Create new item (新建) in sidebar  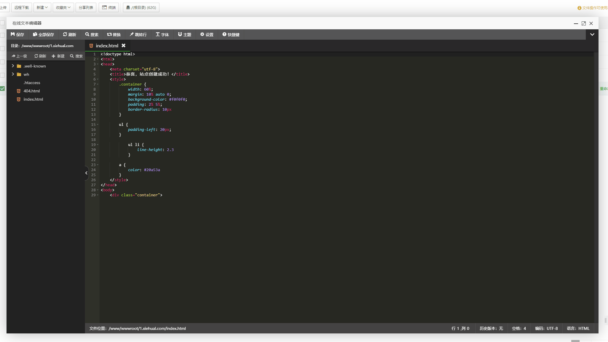click(x=58, y=56)
